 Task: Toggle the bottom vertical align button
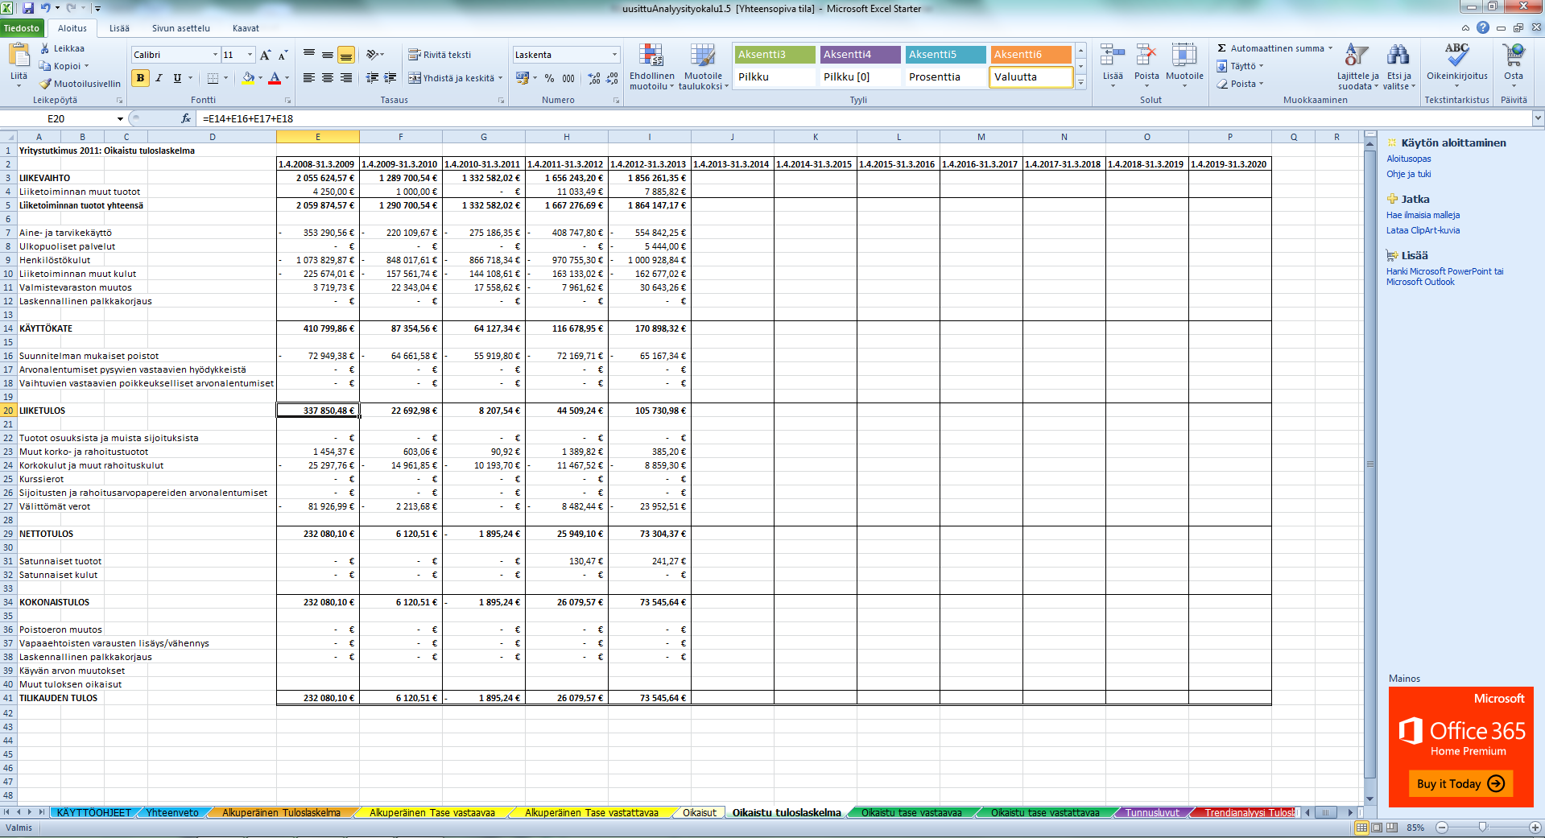coord(346,55)
